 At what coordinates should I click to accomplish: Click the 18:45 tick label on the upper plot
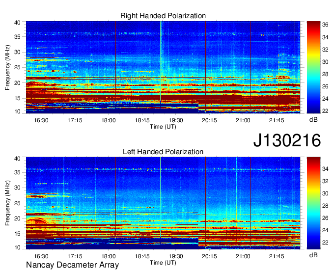click(x=142, y=120)
